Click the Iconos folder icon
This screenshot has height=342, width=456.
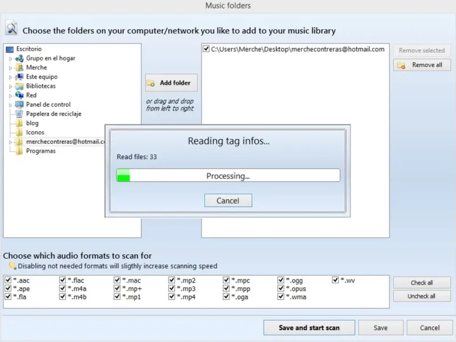point(19,132)
